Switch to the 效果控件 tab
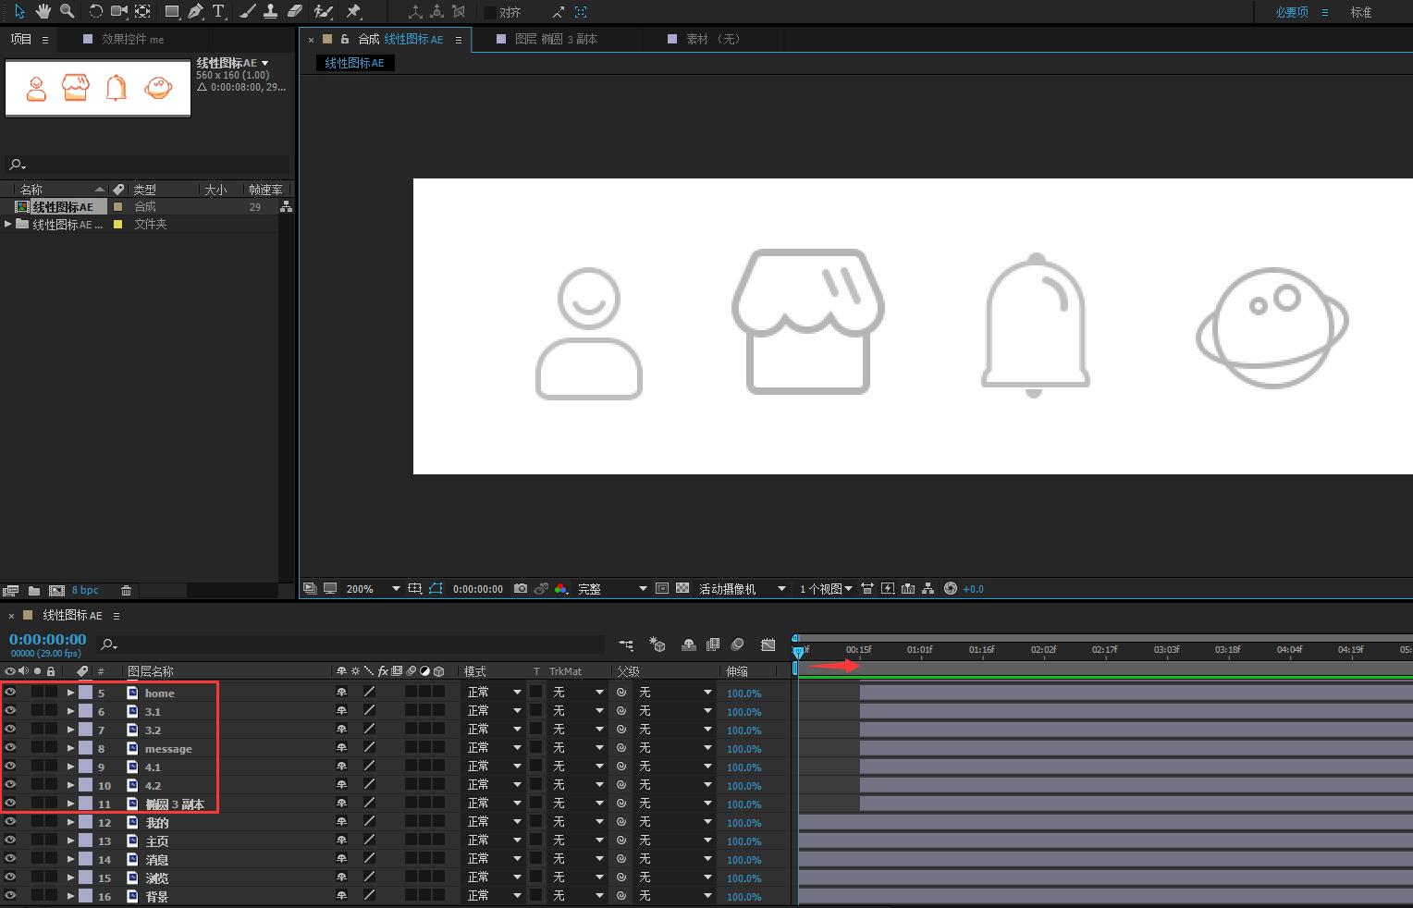 tap(131, 39)
